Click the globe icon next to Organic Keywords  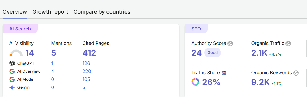click(296, 73)
